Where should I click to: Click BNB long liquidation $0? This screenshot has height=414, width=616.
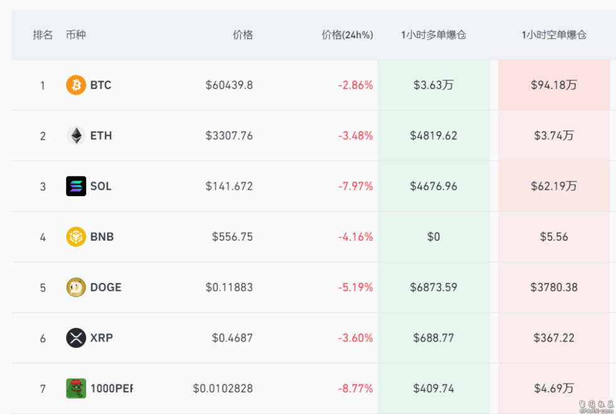[x=433, y=237]
